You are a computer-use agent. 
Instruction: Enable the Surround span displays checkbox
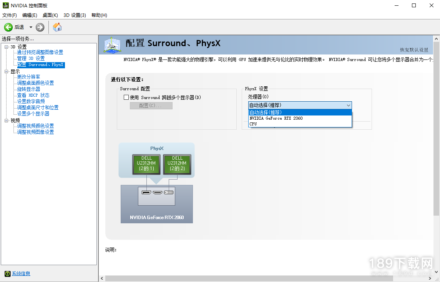tap(126, 97)
